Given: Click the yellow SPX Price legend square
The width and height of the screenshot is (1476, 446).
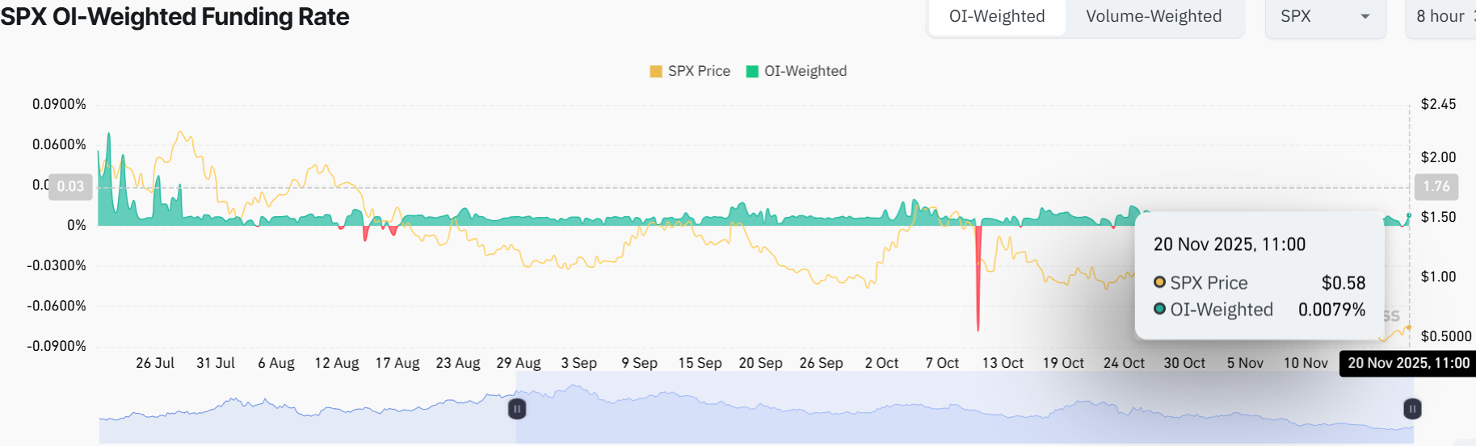Looking at the screenshot, I should 656,71.
